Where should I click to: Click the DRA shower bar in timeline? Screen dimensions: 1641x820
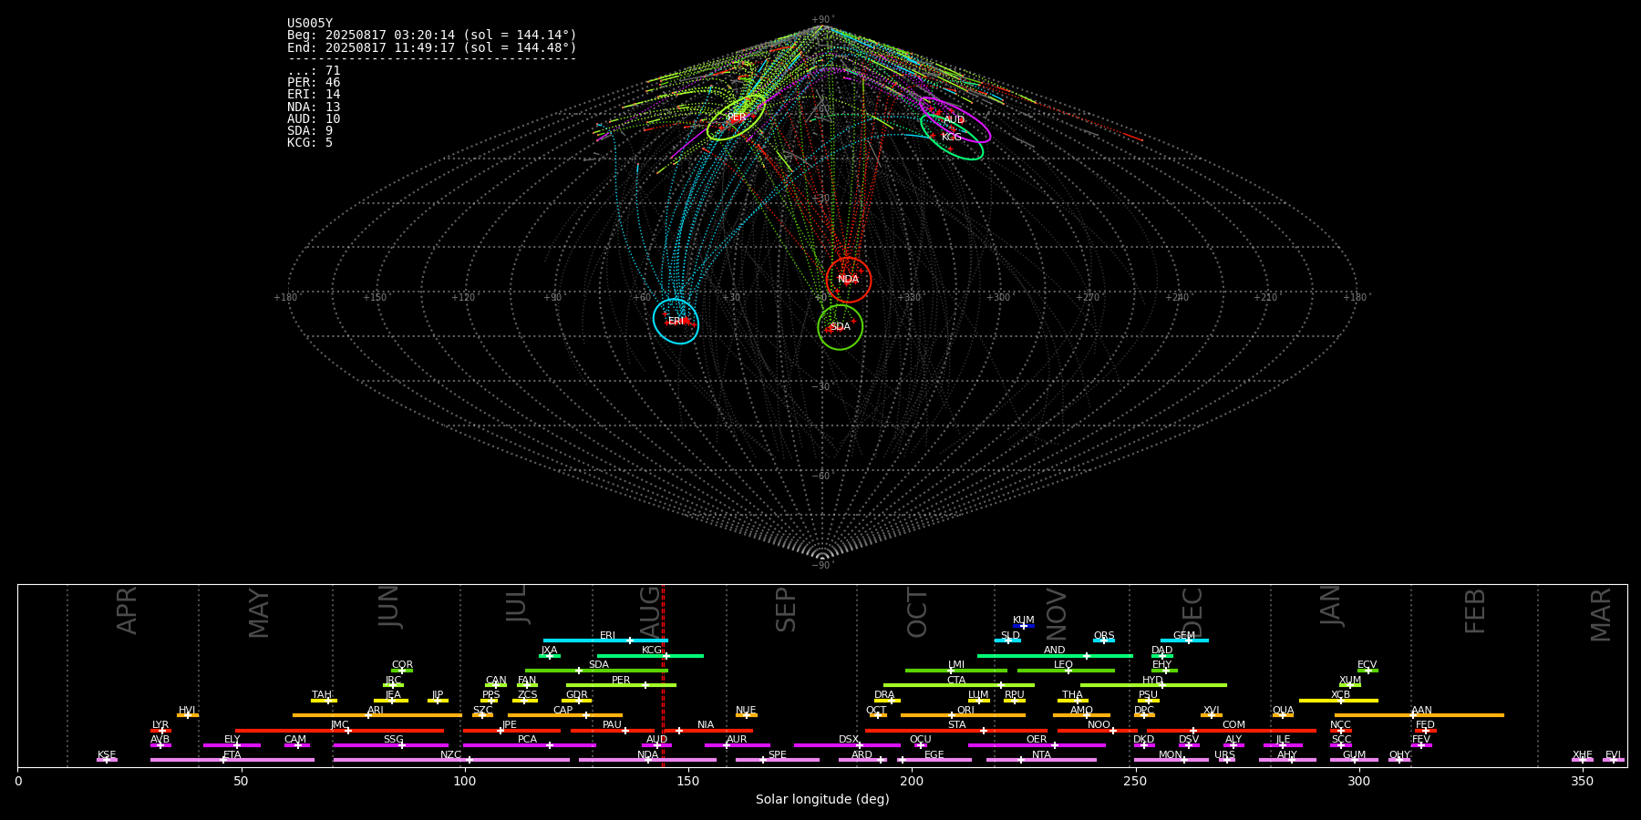887,701
